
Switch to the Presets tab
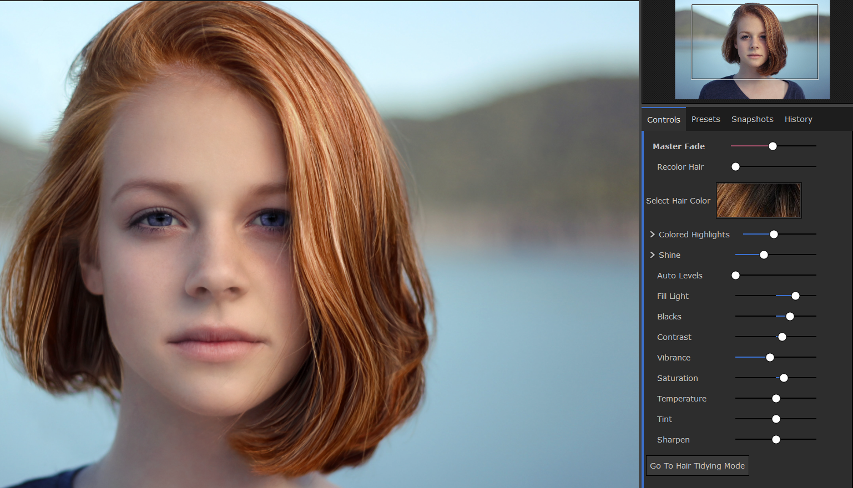[705, 119]
